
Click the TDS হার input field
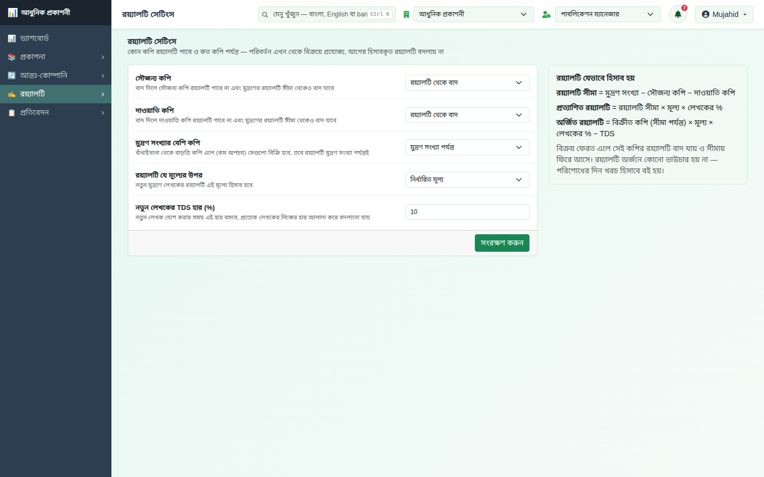(x=467, y=212)
